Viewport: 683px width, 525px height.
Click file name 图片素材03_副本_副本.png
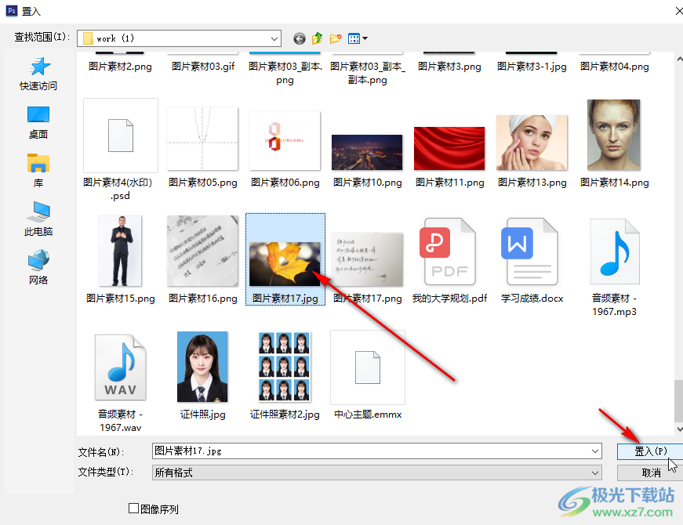point(367,73)
